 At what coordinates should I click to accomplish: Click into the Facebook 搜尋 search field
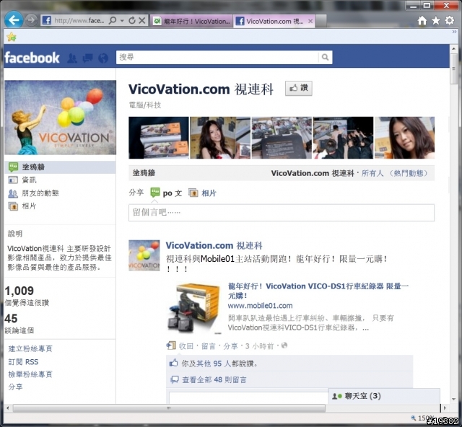pyautogui.click(x=217, y=57)
